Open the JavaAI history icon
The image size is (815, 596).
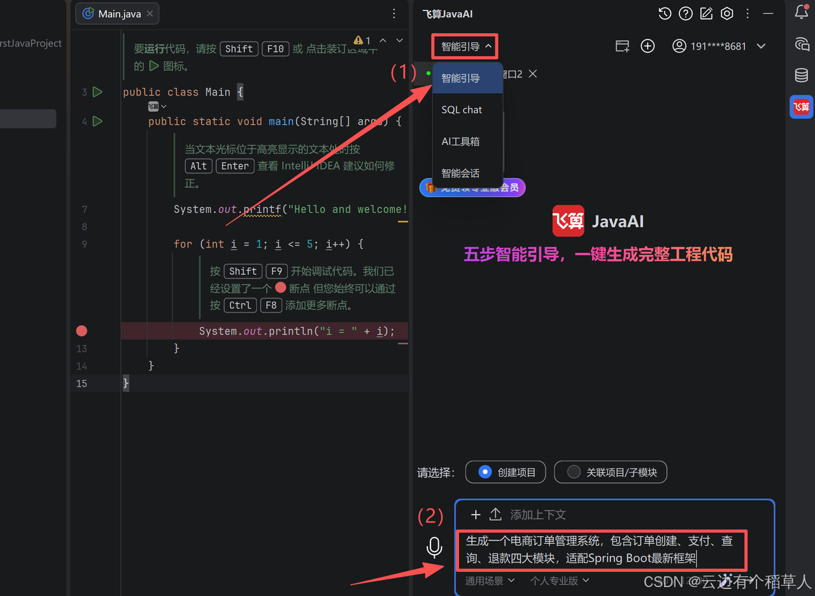[x=665, y=13]
